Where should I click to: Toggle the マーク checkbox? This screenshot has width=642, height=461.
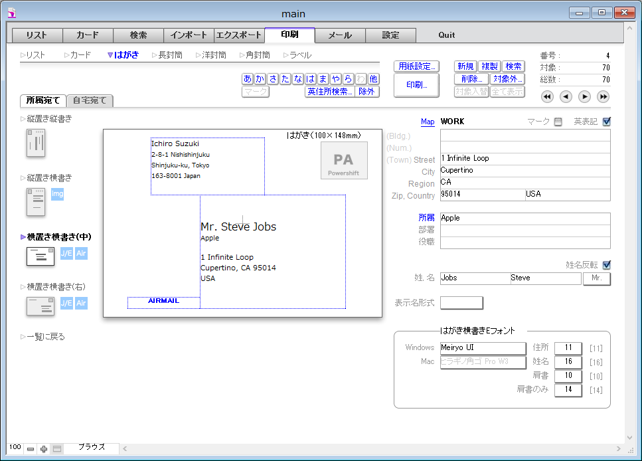point(558,122)
